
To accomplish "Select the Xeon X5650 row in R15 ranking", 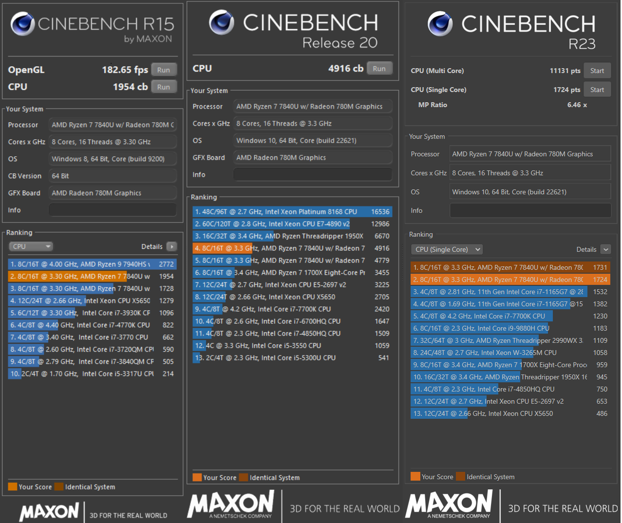I will click(x=92, y=300).
